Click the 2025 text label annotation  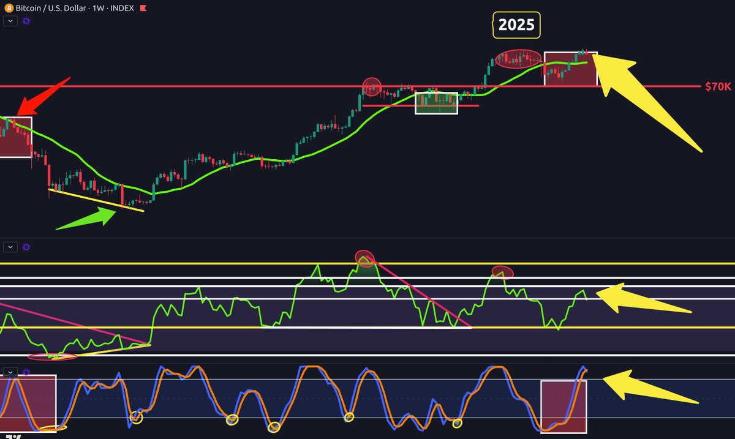[x=516, y=26]
